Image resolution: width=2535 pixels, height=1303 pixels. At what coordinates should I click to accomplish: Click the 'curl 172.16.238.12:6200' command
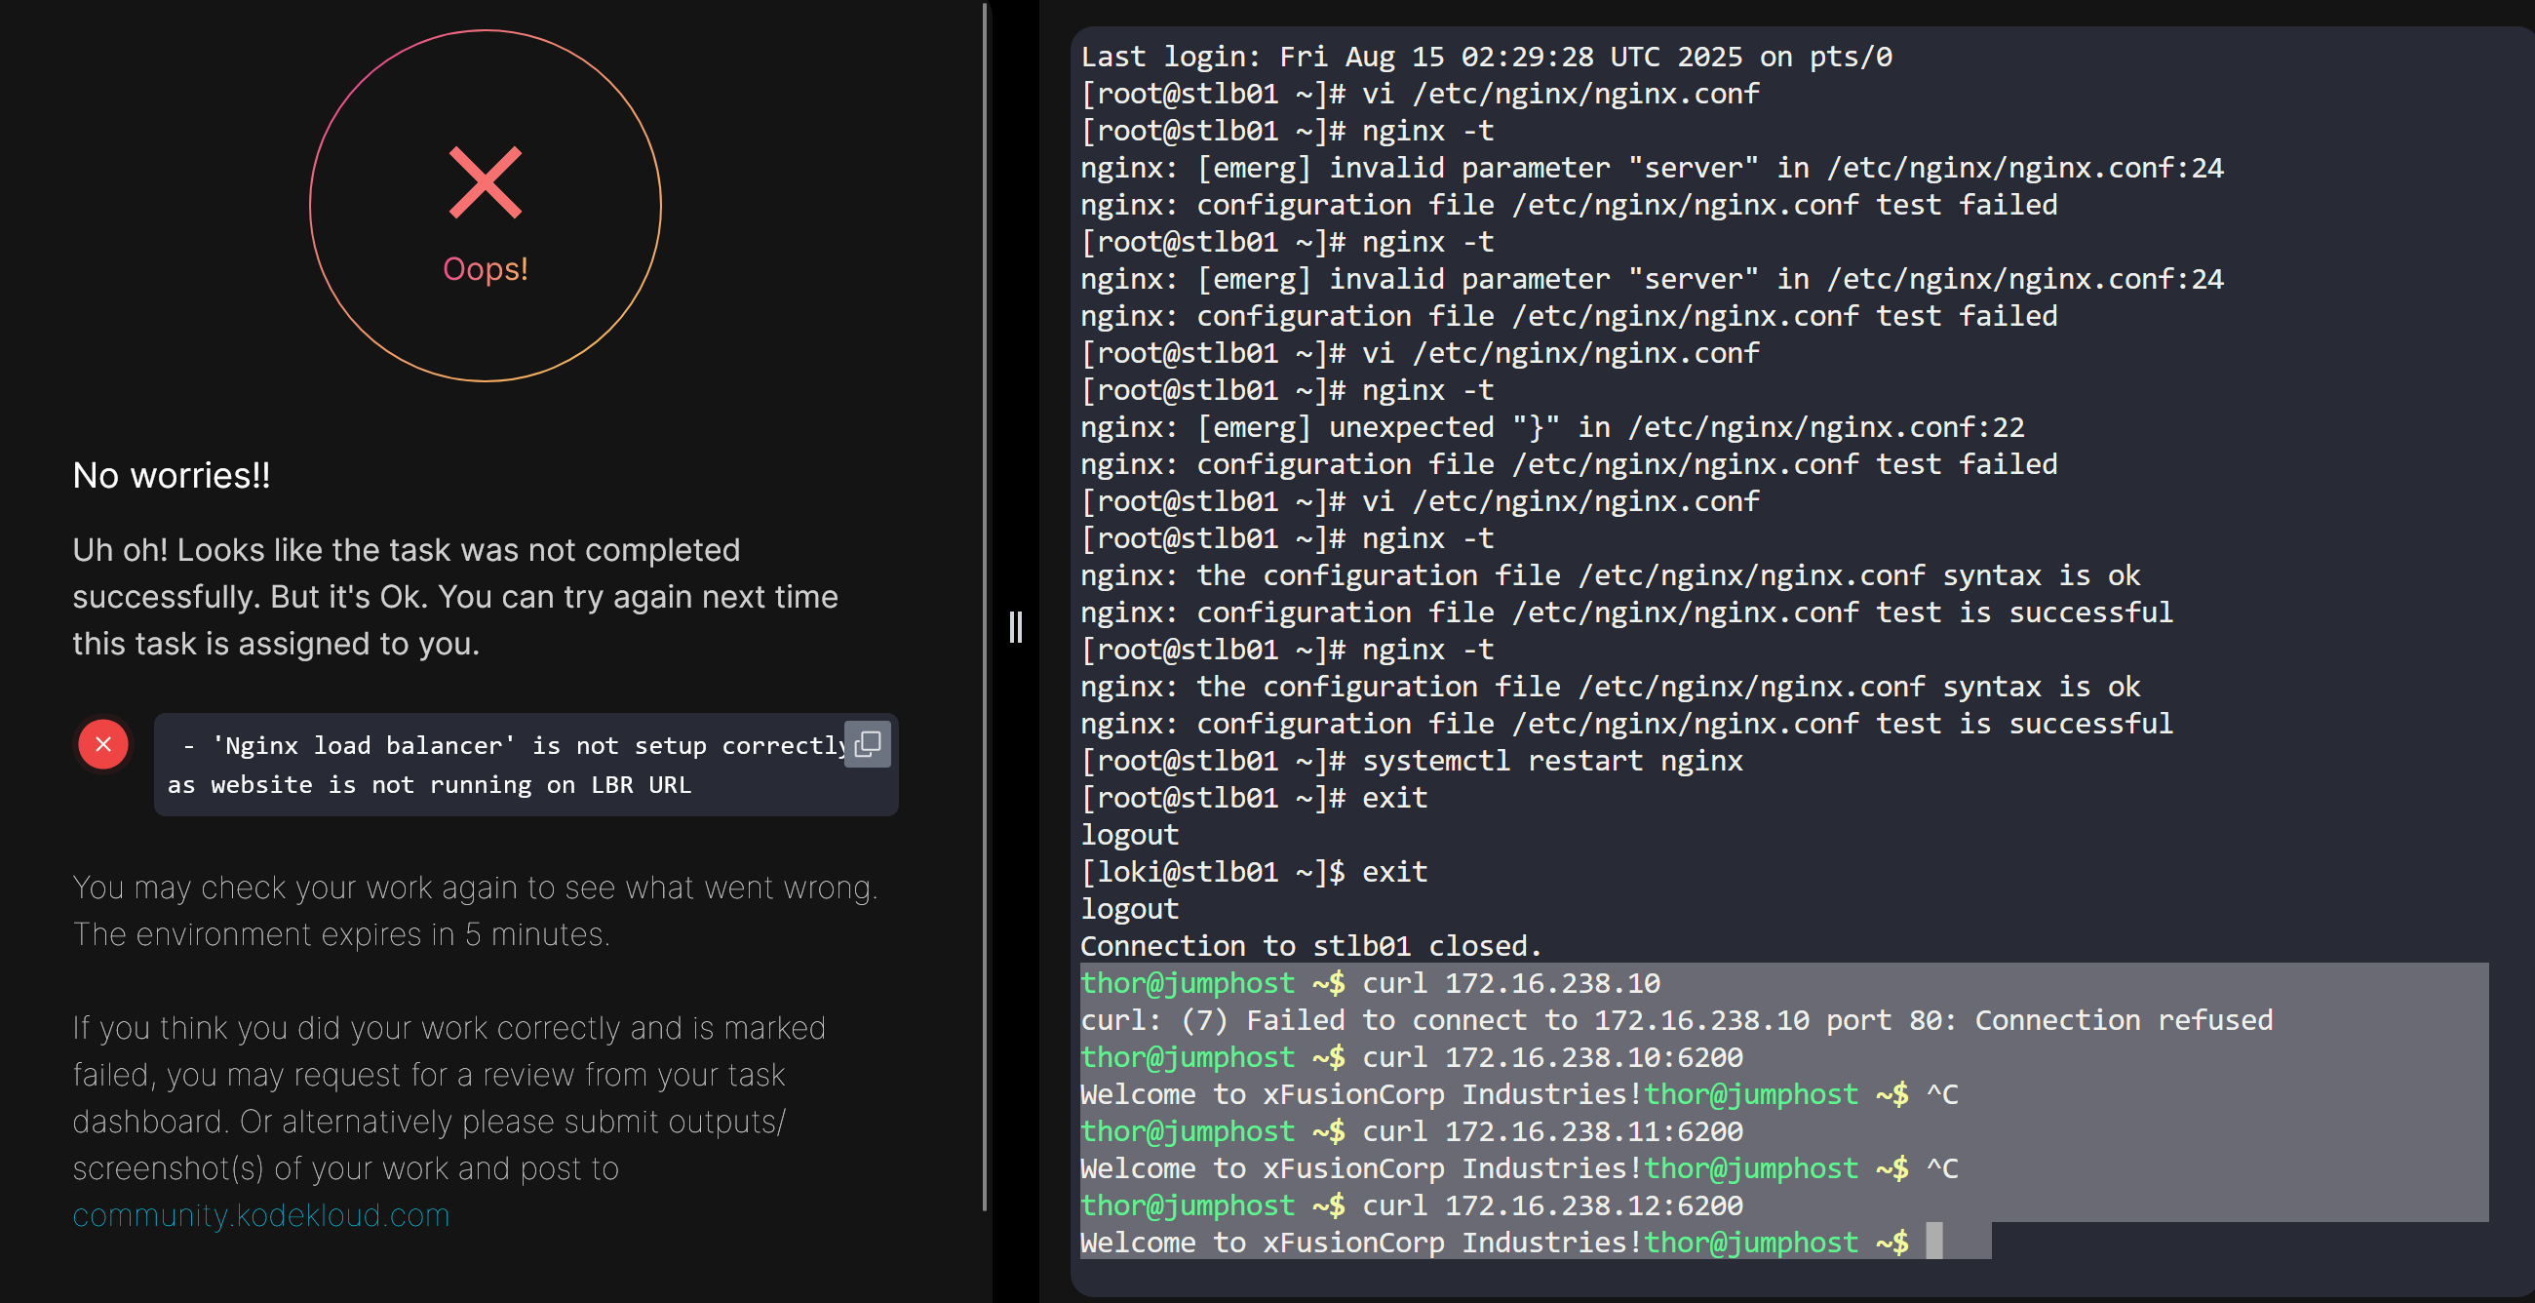(1552, 1205)
